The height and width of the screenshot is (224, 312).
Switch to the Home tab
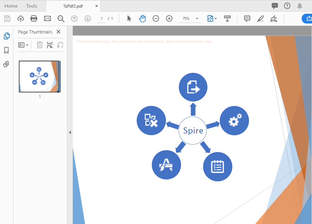(11, 6)
